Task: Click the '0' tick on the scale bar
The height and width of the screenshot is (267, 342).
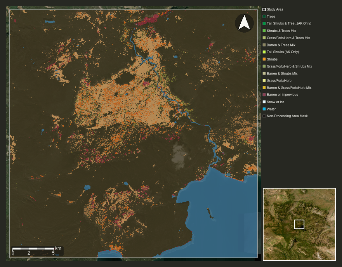Action: (13, 253)
